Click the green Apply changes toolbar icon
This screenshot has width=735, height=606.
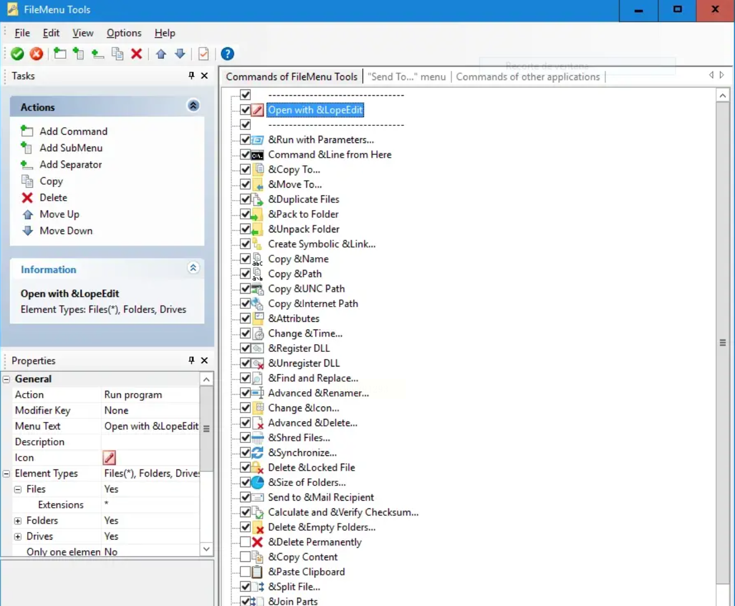pos(18,54)
